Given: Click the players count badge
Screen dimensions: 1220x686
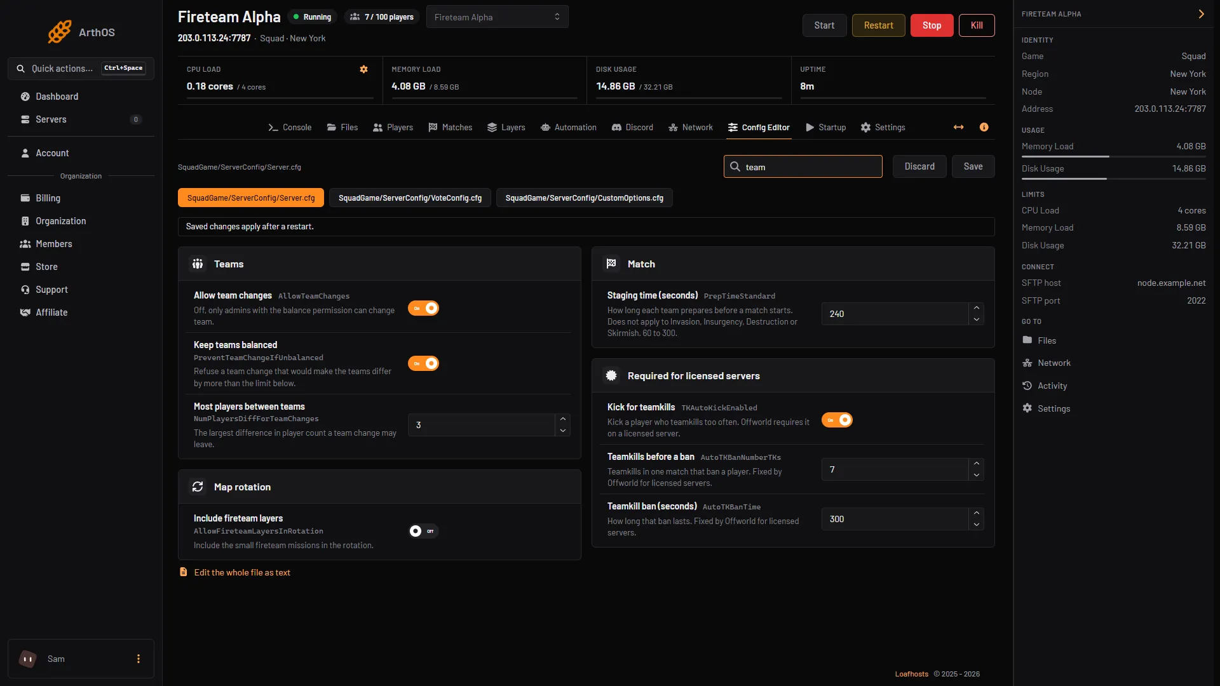Looking at the screenshot, I should [x=382, y=17].
